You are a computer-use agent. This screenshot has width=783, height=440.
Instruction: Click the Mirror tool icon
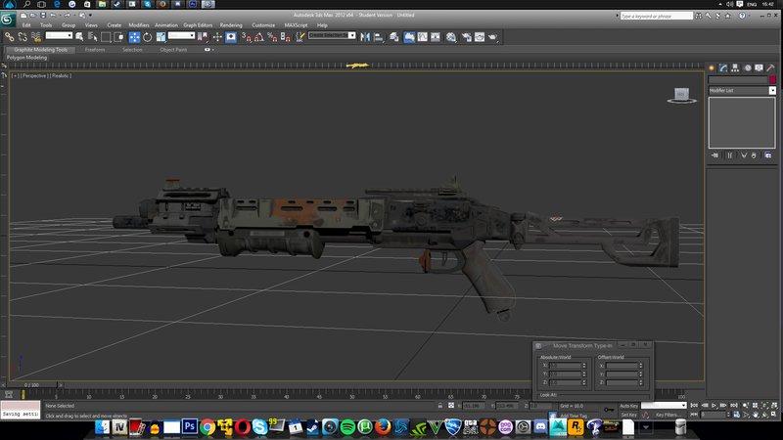pyautogui.click(x=365, y=37)
